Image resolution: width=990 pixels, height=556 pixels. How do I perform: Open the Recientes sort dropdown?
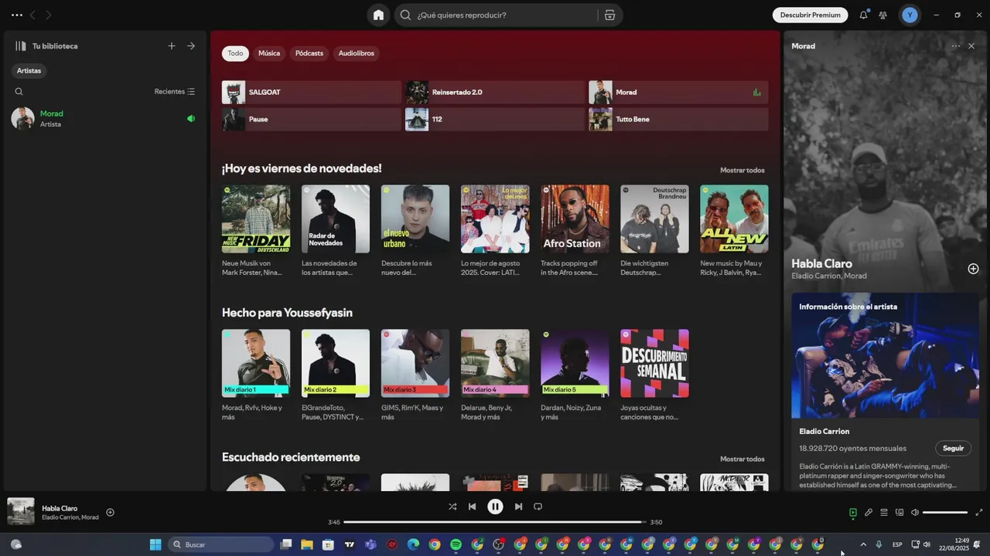click(x=175, y=91)
